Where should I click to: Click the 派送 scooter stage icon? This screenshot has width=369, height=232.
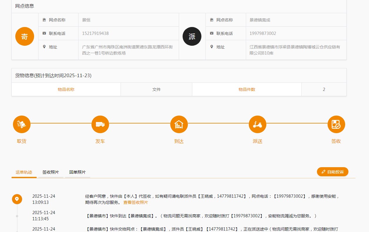tap(258, 124)
